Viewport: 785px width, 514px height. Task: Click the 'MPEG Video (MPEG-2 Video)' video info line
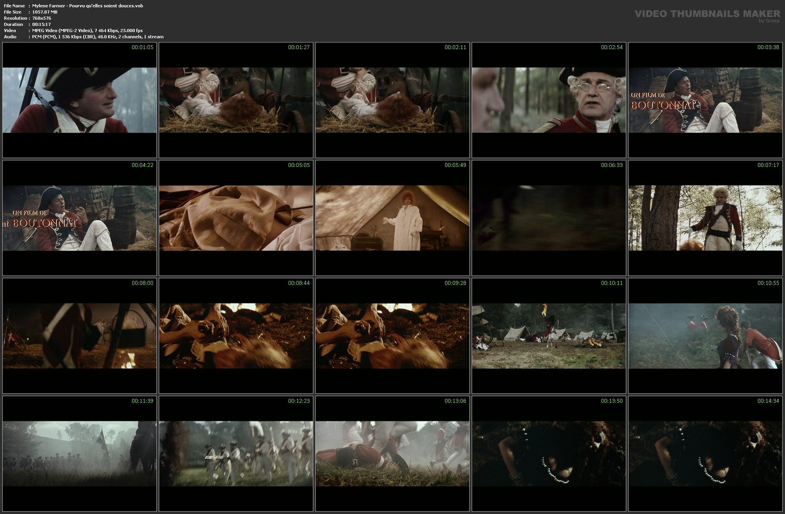(x=87, y=31)
